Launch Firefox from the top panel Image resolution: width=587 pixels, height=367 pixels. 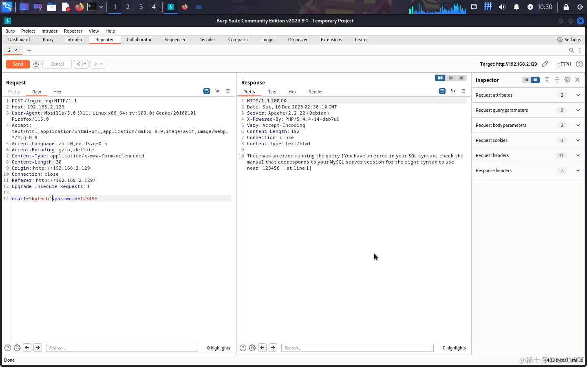click(79, 7)
